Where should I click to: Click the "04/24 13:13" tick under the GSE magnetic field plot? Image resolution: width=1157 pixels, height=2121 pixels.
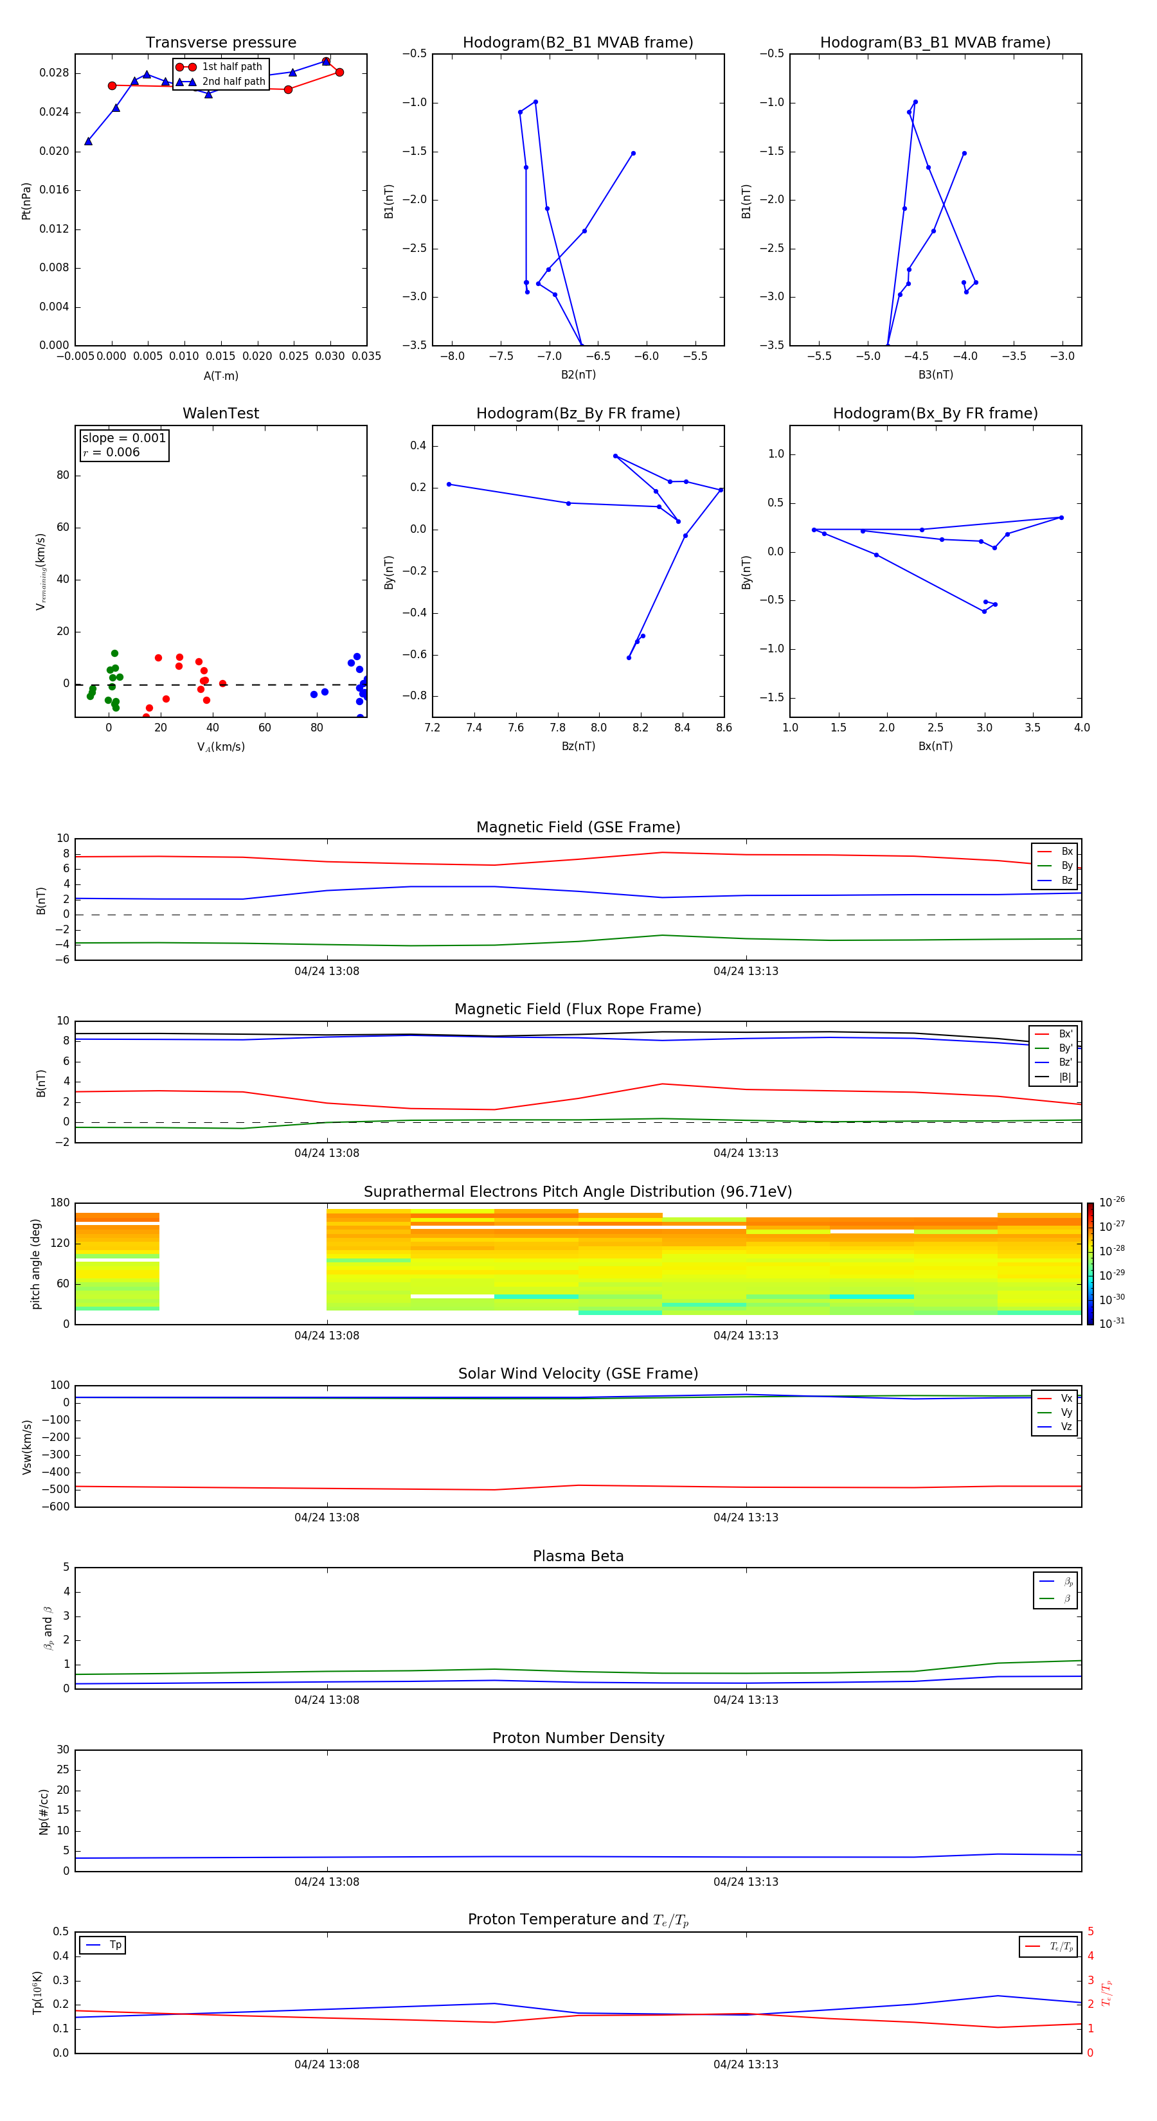pos(746,972)
